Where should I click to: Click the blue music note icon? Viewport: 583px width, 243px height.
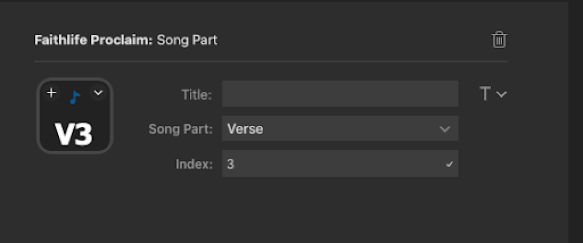coord(75,97)
